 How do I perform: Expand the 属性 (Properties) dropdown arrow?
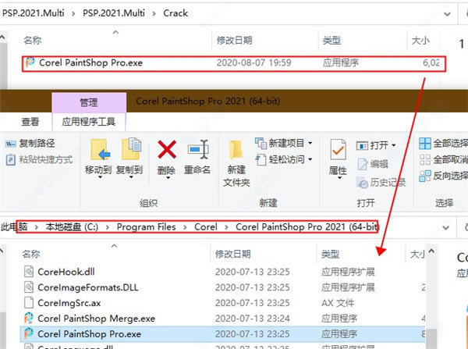[x=339, y=178]
